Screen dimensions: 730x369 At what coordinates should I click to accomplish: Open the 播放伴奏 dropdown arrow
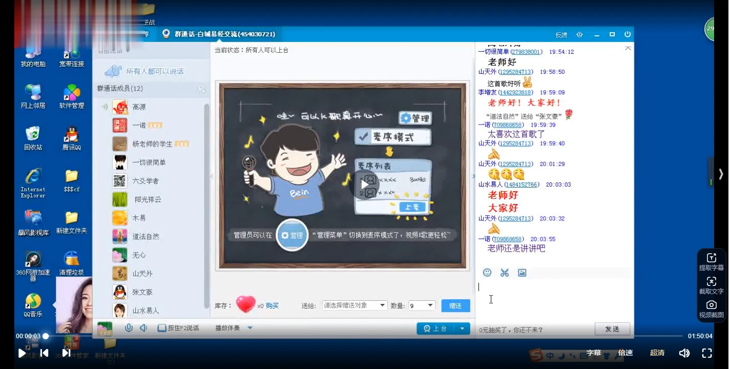pos(249,327)
